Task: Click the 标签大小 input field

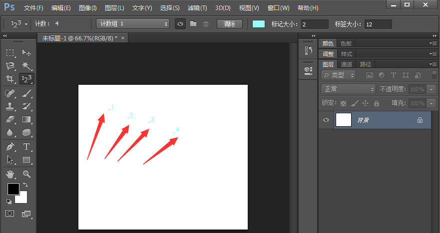Action: point(378,24)
